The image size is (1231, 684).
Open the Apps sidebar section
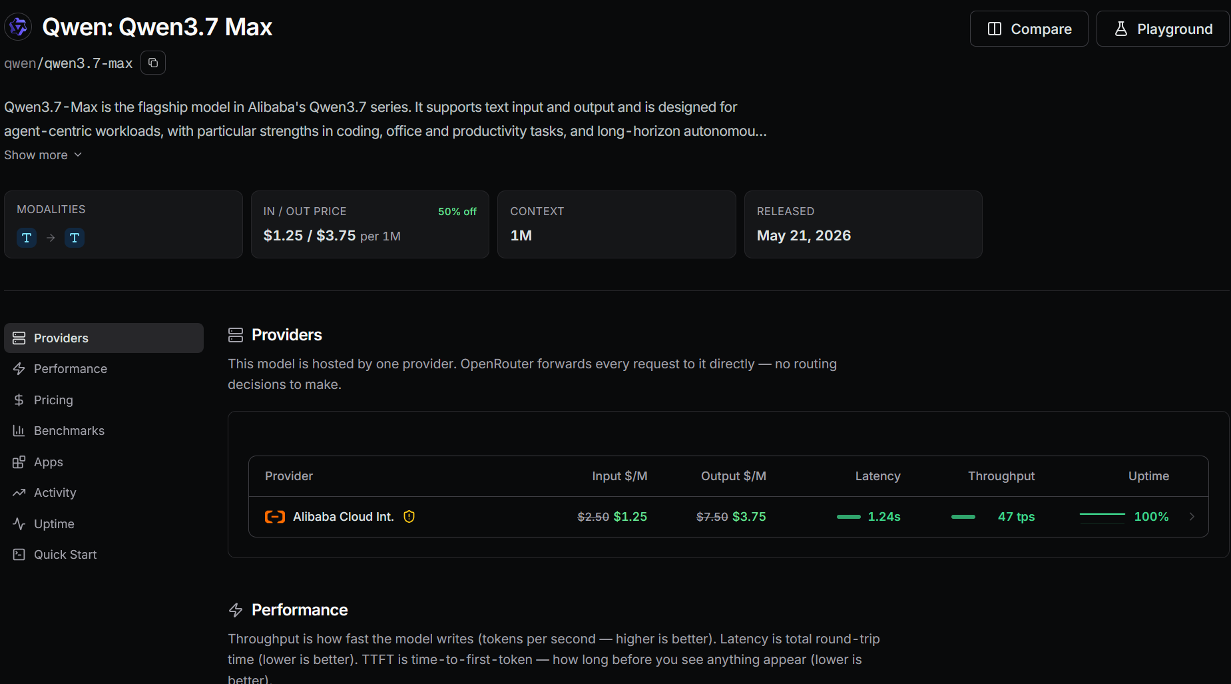point(104,462)
